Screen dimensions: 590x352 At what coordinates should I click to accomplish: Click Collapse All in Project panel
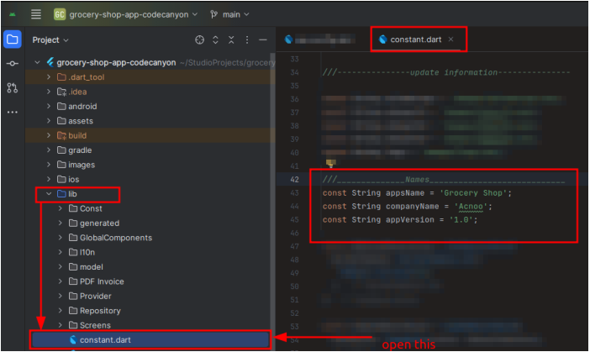click(x=231, y=39)
